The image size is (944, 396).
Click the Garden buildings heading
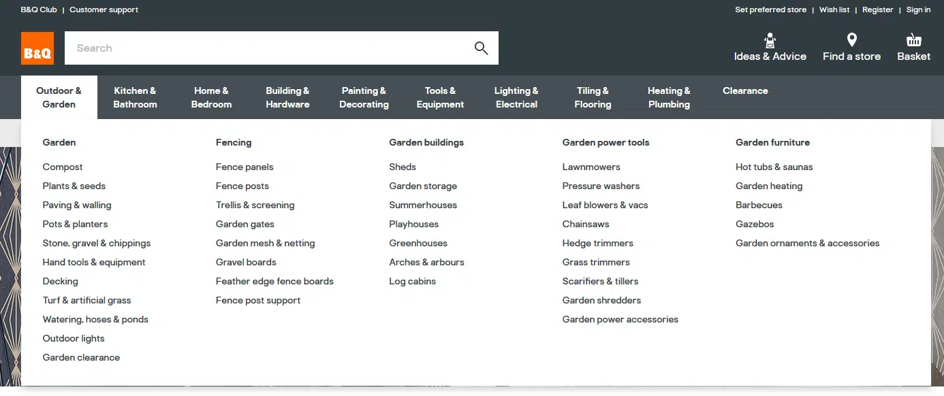[x=426, y=142]
